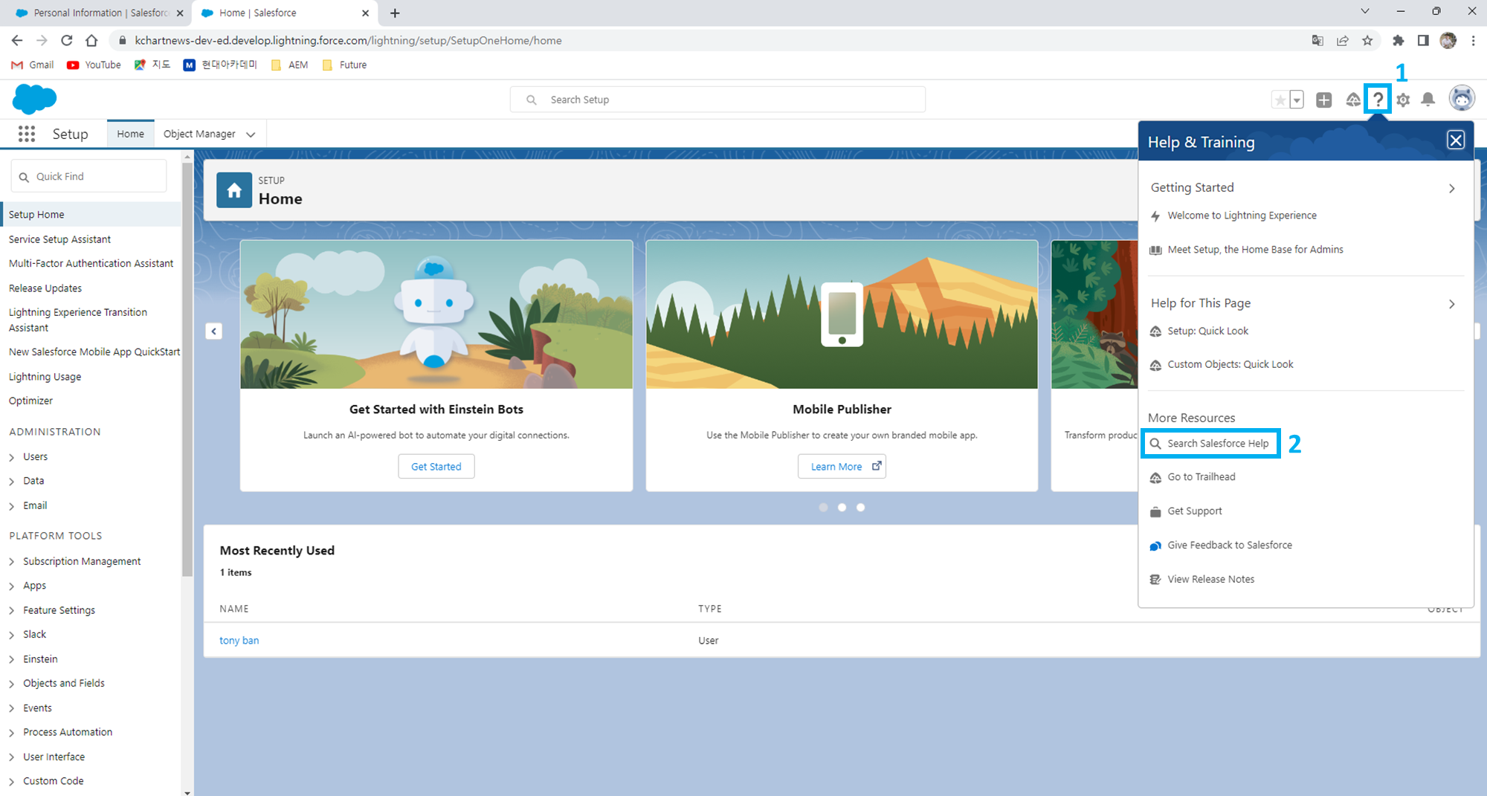Open the user profile avatar
Screen dimensions: 1487x796
pos(1462,98)
